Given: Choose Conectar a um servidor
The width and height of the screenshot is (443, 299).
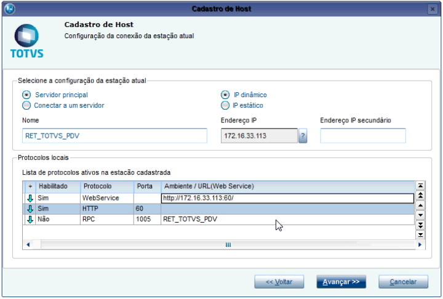Looking at the screenshot, I should (26, 105).
